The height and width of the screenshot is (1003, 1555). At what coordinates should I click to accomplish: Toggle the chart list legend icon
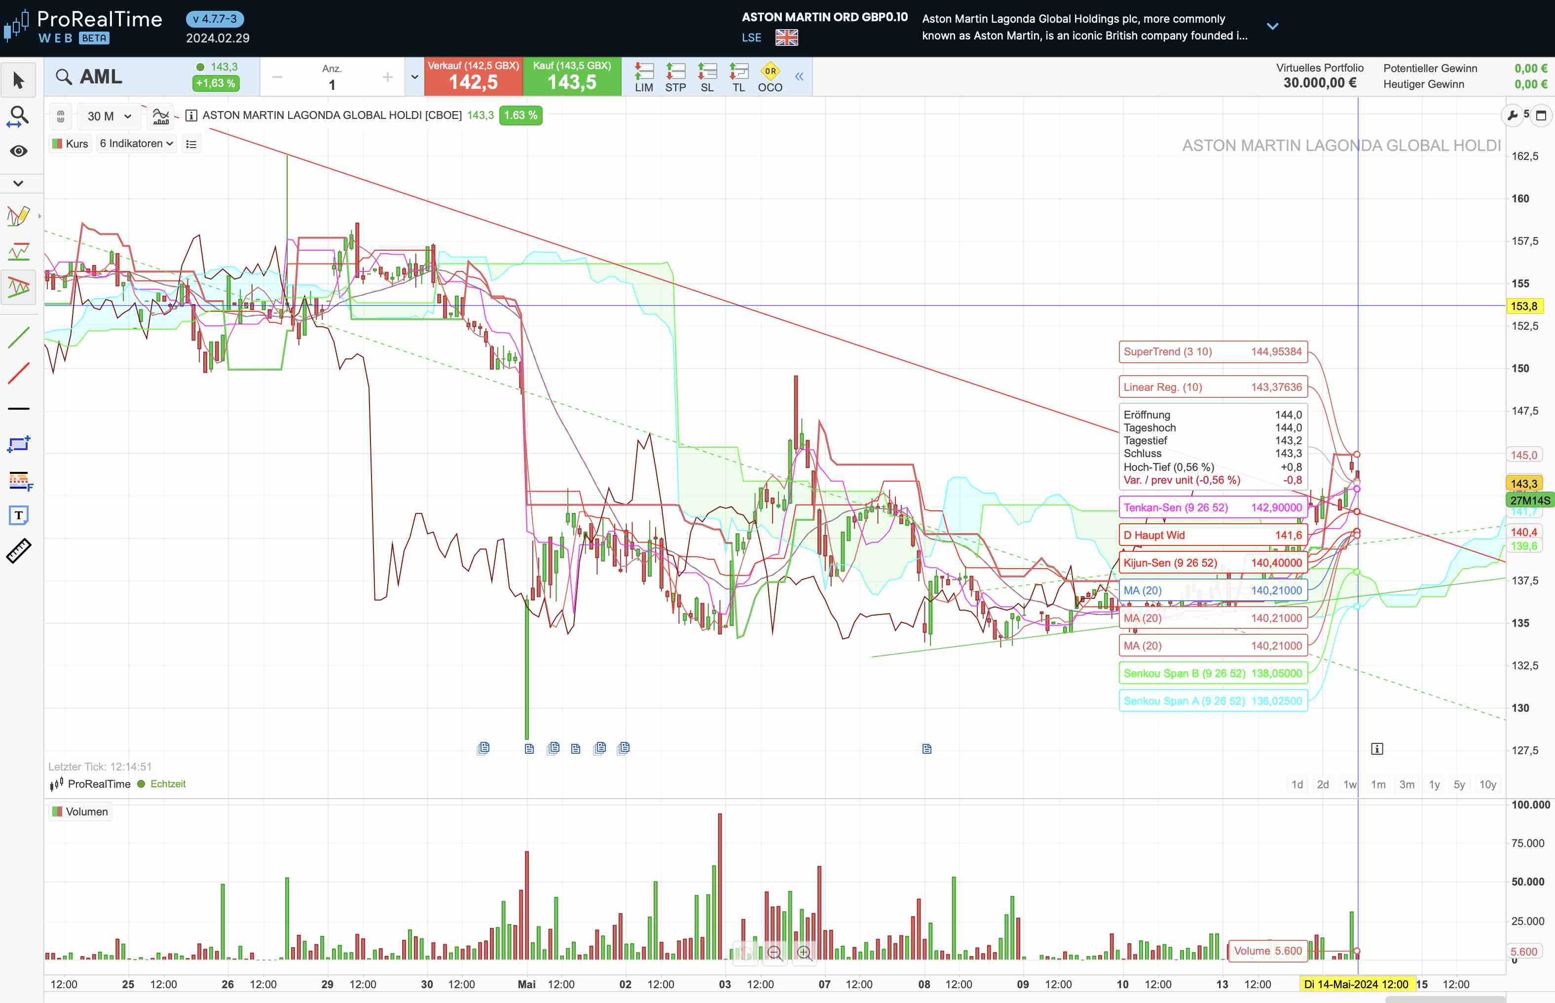(x=191, y=144)
